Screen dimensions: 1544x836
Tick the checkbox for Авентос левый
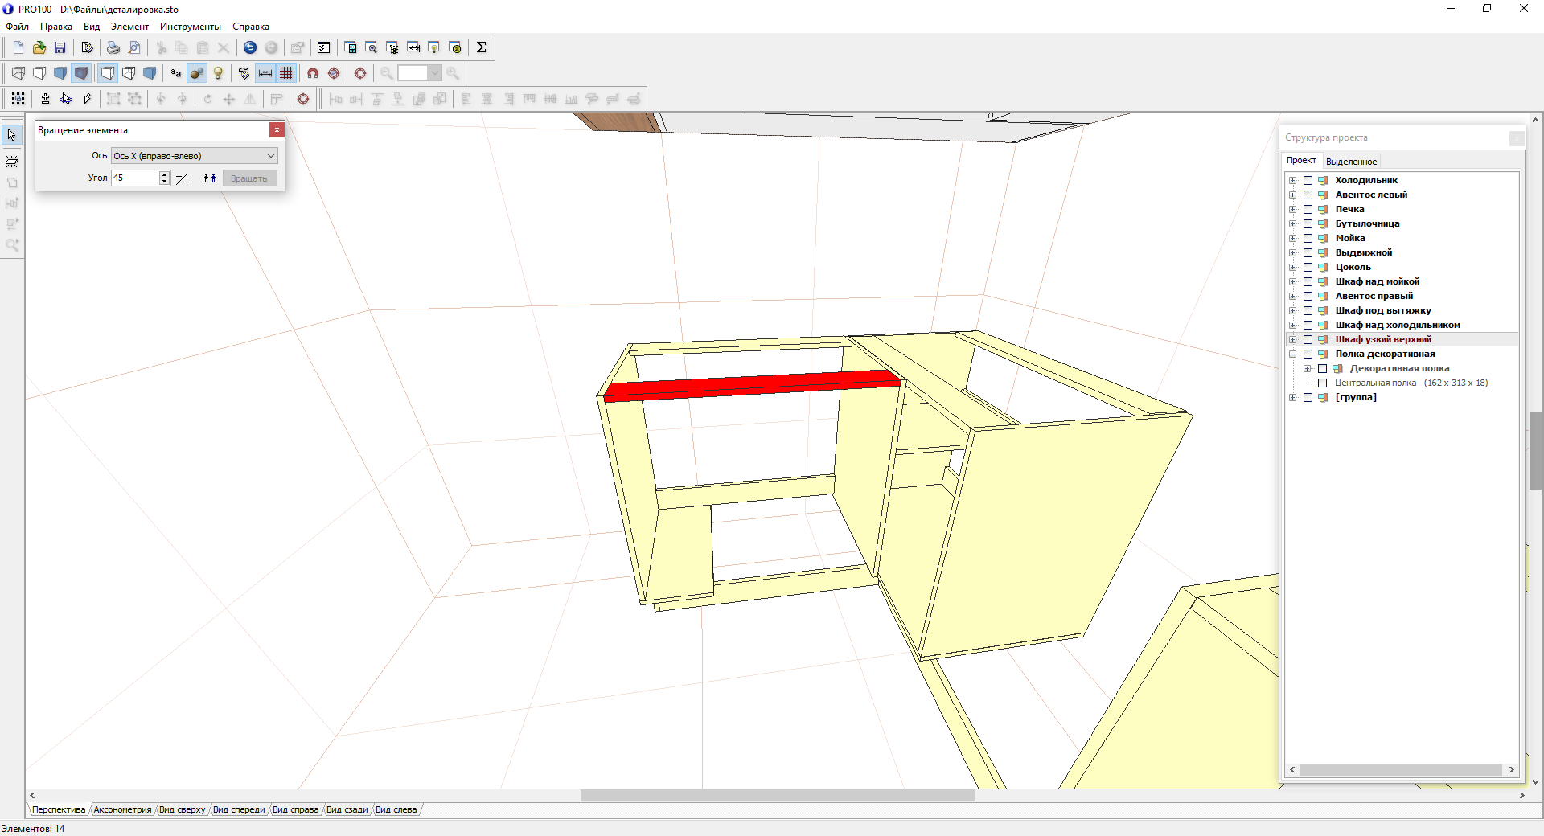[x=1308, y=195]
